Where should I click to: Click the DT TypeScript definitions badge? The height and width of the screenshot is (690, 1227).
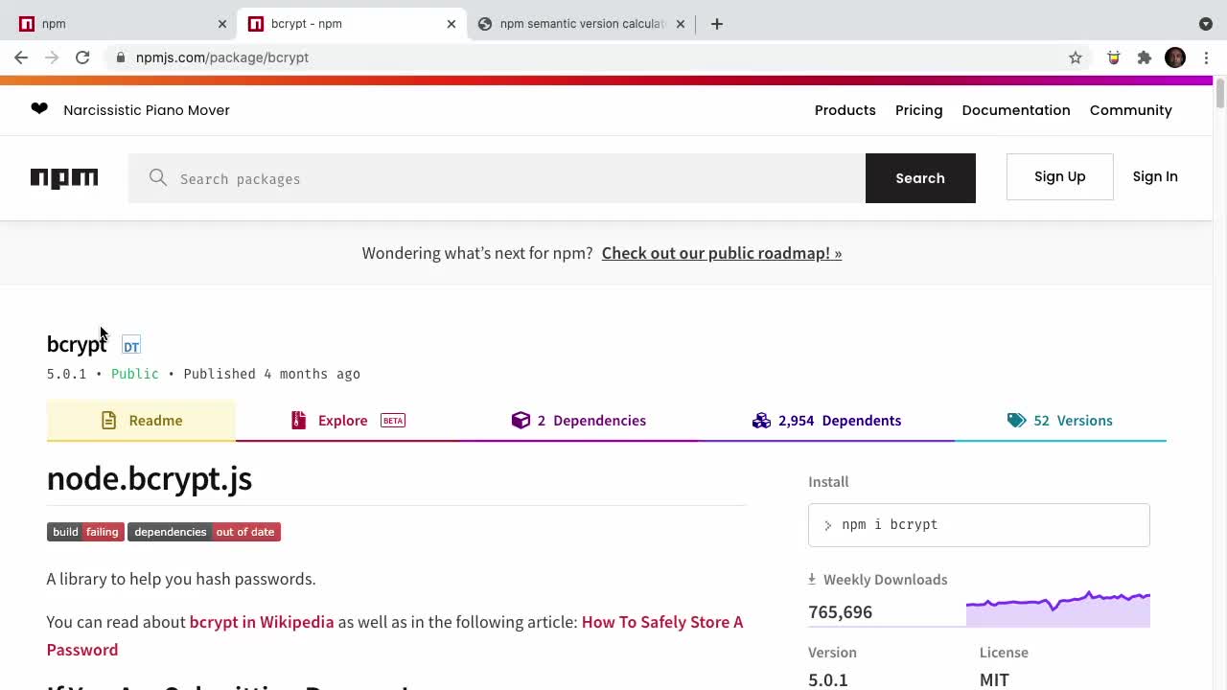pos(131,346)
